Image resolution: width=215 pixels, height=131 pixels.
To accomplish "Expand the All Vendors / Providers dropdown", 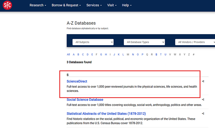I will (x=195, y=42).
